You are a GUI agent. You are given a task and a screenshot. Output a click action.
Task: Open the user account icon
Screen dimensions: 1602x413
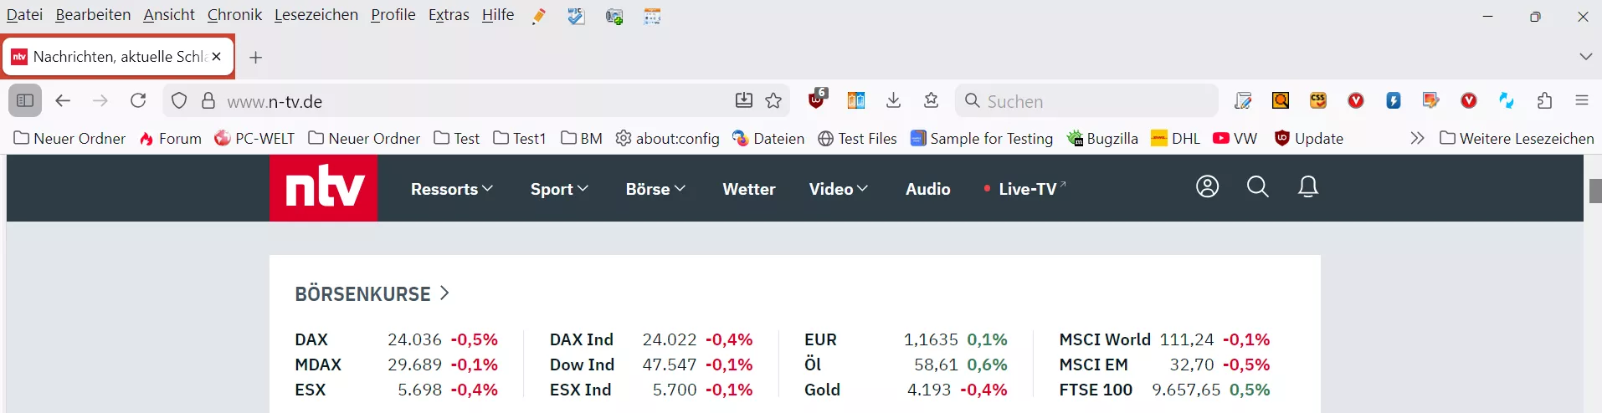(x=1207, y=186)
